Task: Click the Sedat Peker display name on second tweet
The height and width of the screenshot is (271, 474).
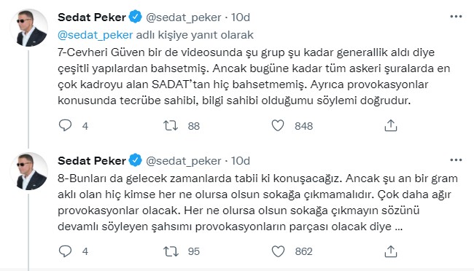Action: (x=92, y=161)
